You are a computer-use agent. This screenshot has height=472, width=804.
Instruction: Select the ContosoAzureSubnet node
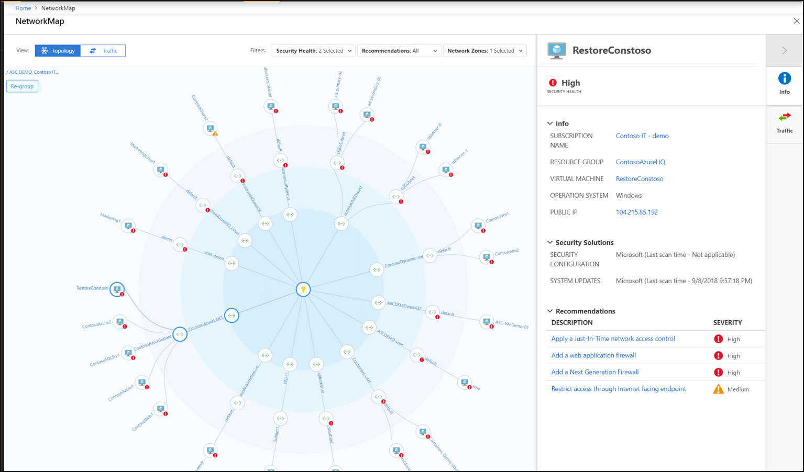(x=180, y=334)
